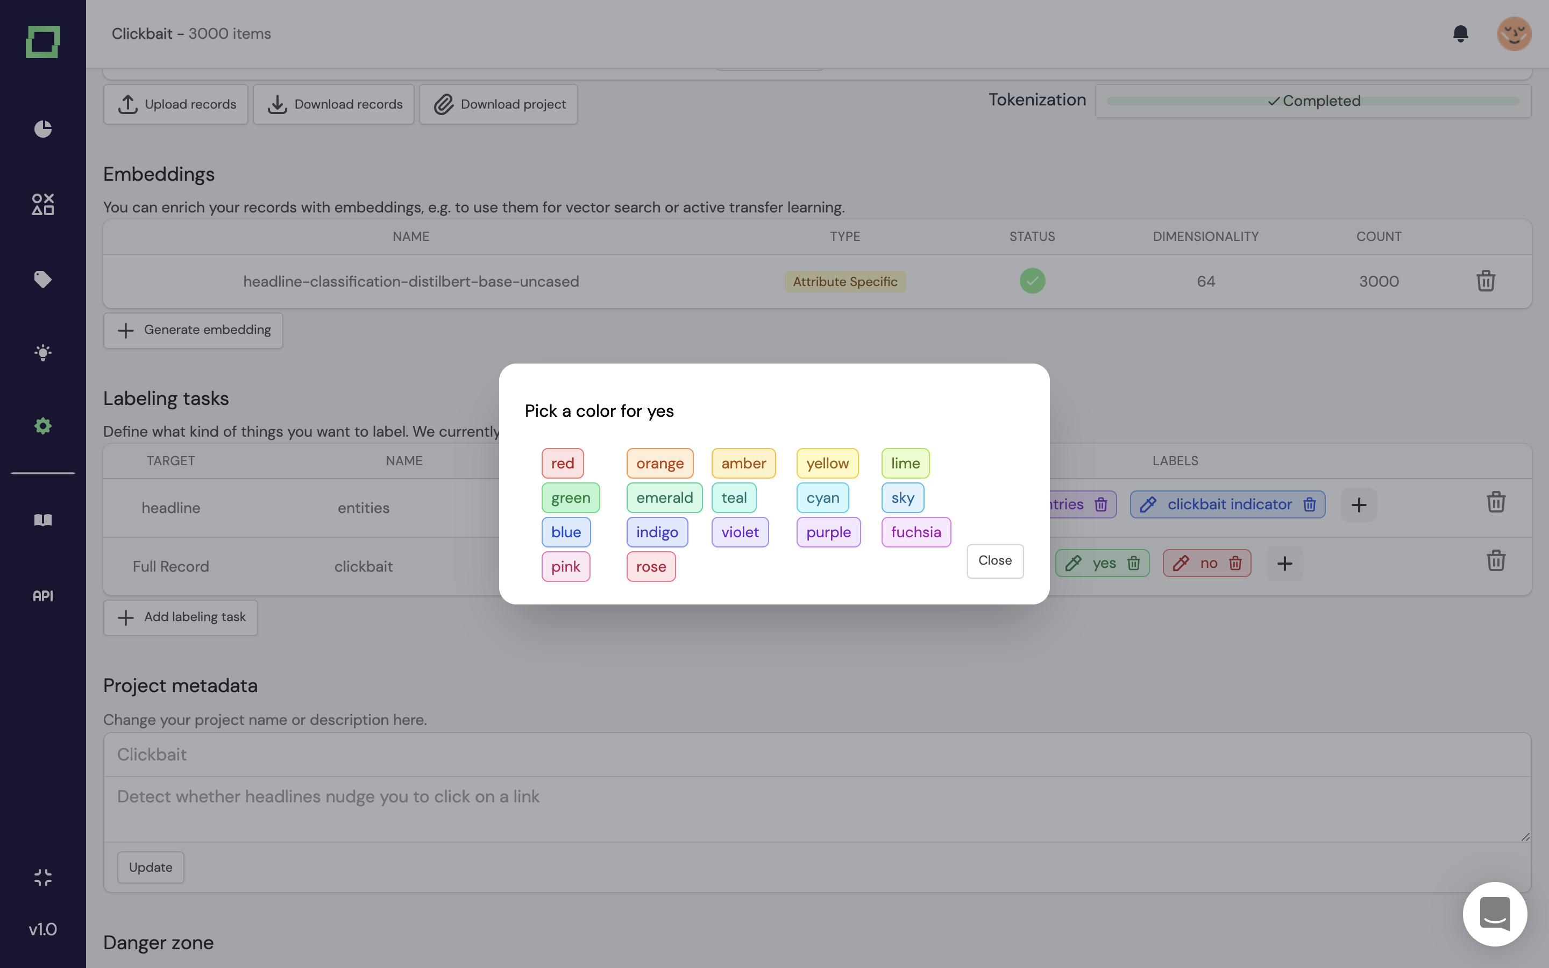Go to the data browser shapes icon

(43, 204)
